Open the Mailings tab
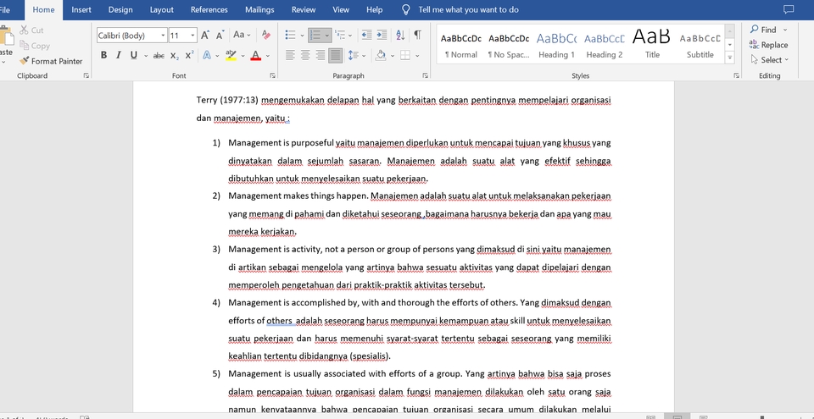The width and height of the screenshot is (814, 419). tap(259, 9)
